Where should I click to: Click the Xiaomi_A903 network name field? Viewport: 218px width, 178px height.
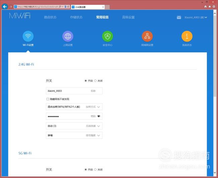[x=67, y=91]
